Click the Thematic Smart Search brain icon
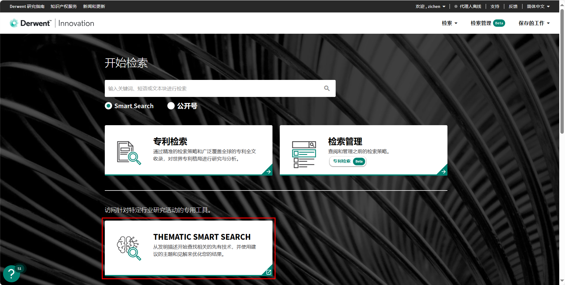This screenshot has height=285, width=565. tap(129, 248)
